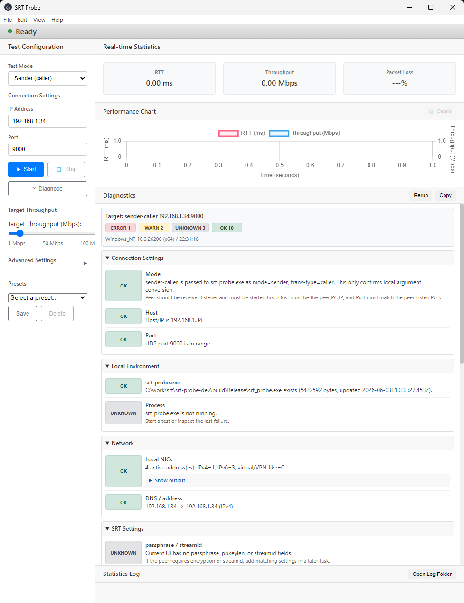Copy the diagnostics results
Screen dimensions: 464x603
tap(445, 195)
